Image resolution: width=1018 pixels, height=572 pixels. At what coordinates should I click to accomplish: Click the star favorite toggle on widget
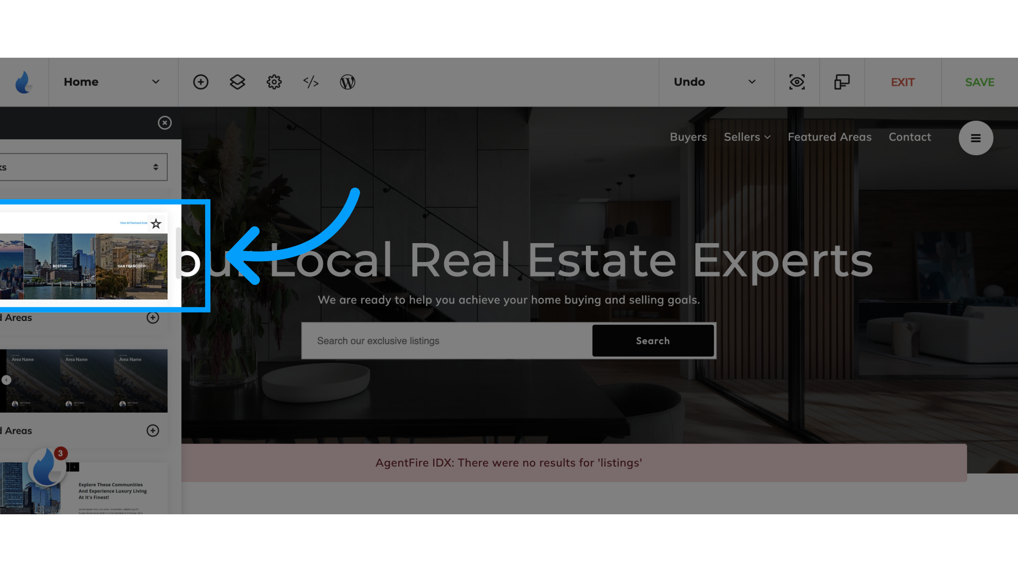pos(156,223)
